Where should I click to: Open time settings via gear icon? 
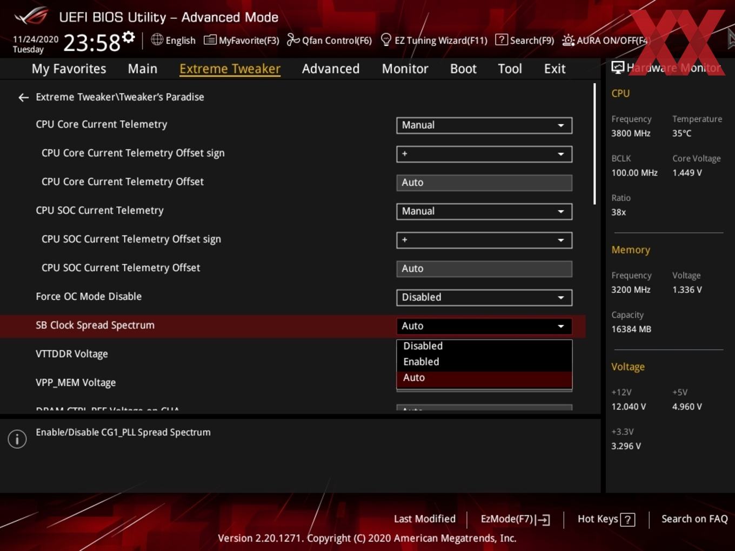pos(128,37)
